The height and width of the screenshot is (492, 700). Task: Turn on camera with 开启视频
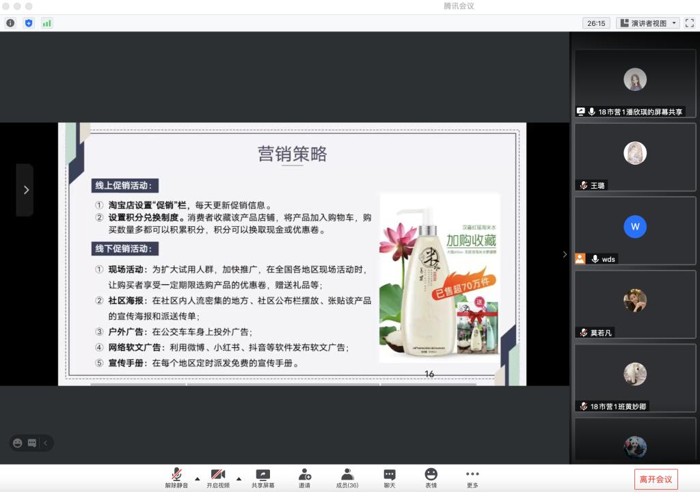(x=218, y=478)
